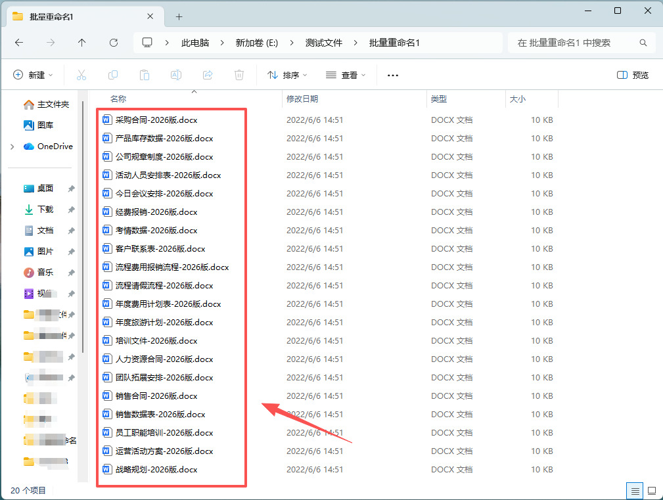Viewport: 663px width, 500px height.
Task: Select file 经费报销-2026版.docx
Action: (156, 212)
